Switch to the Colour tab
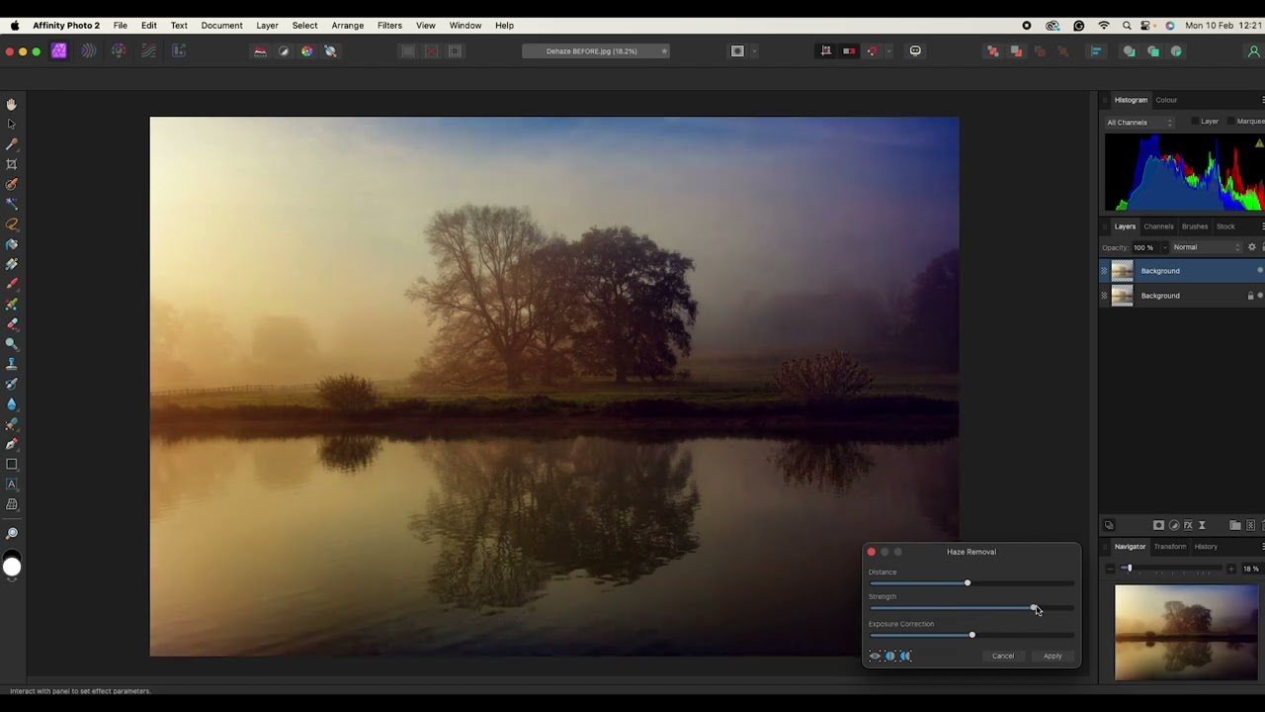 [x=1166, y=100]
